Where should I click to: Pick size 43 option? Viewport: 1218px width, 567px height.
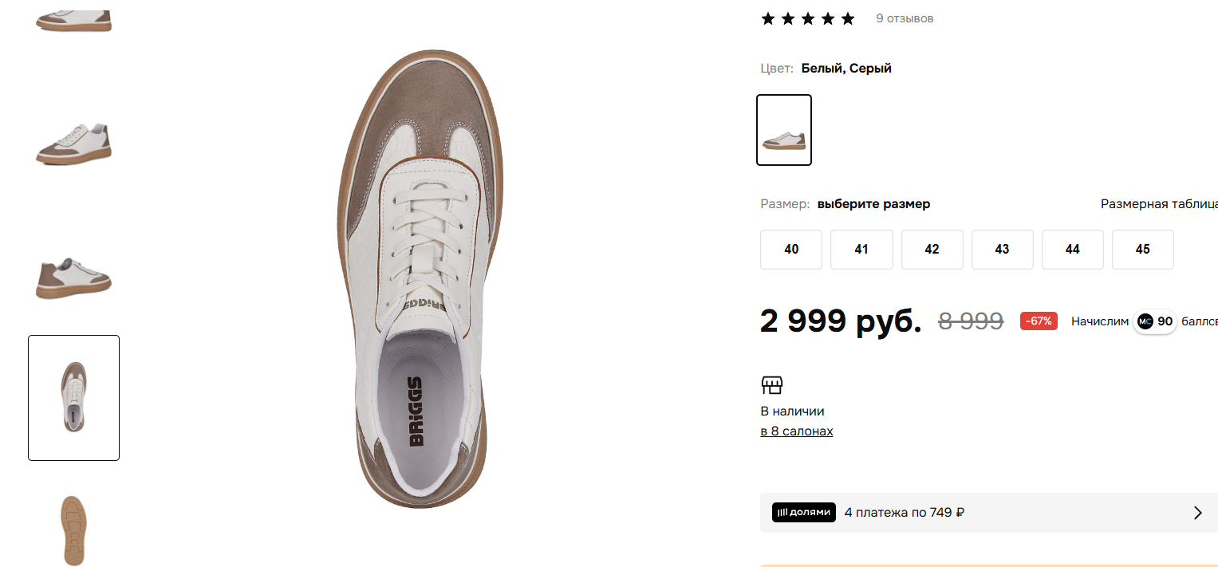click(x=1002, y=250)
